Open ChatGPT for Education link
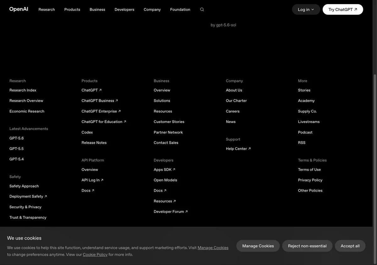 [104, 122]
